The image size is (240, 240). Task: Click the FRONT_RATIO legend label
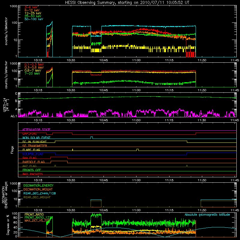click(x=34, y=214)
